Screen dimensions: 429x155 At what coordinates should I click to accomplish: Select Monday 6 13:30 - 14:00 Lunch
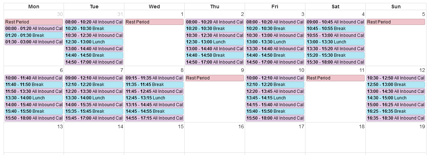[x=34, y=98]
